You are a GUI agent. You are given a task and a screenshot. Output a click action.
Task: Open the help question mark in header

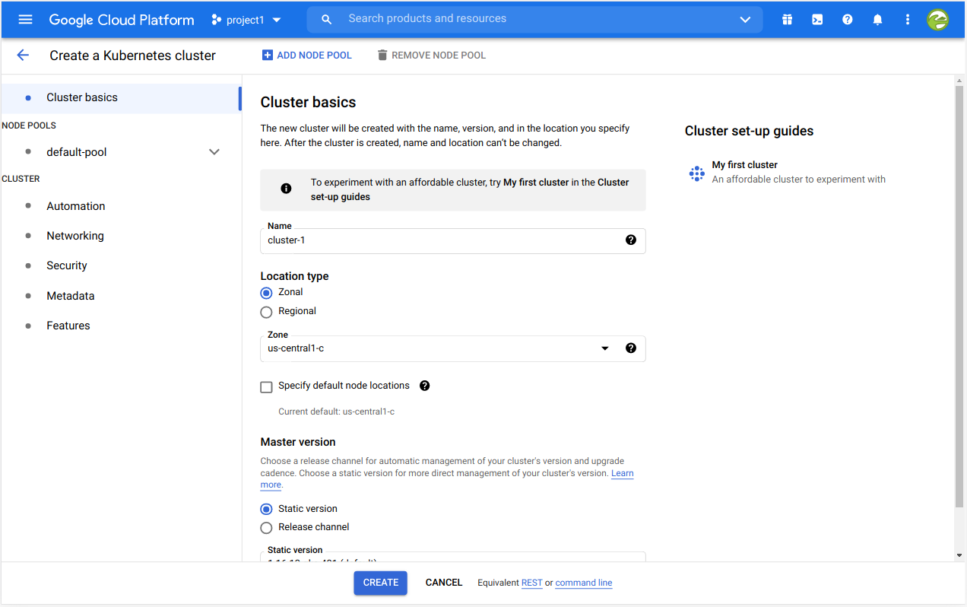(847, 20)
